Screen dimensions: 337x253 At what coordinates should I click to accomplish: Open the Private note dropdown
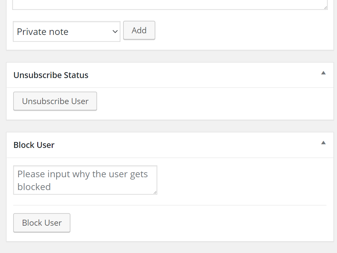(66, 32)
